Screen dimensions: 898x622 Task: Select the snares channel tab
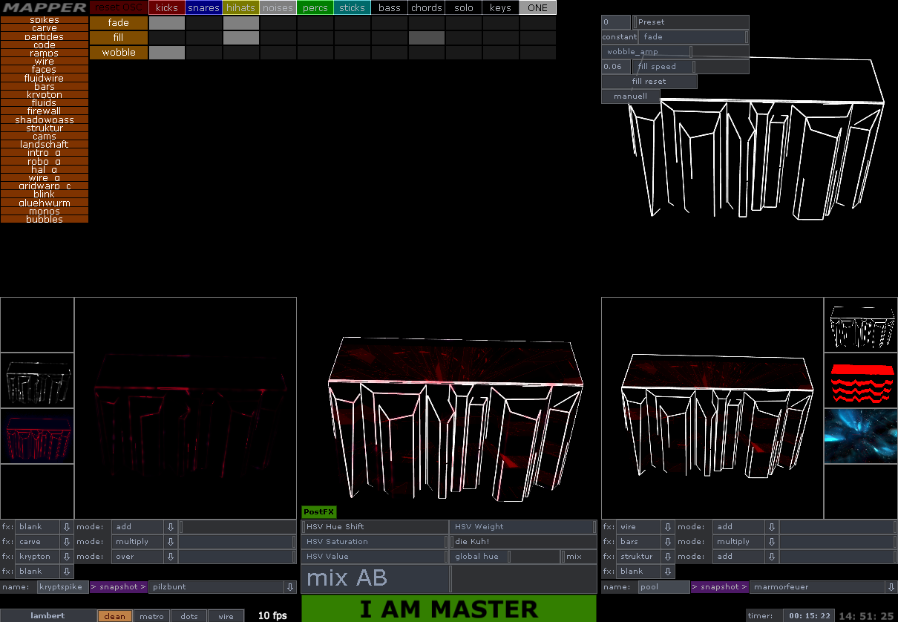204,8
